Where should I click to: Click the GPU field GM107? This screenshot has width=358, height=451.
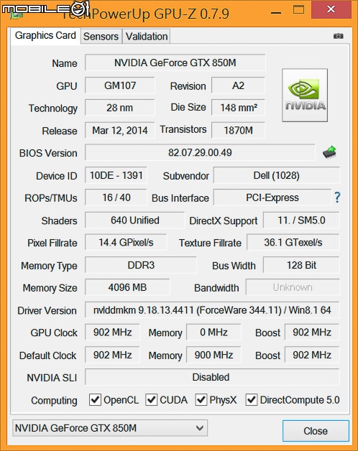(120, 85)
